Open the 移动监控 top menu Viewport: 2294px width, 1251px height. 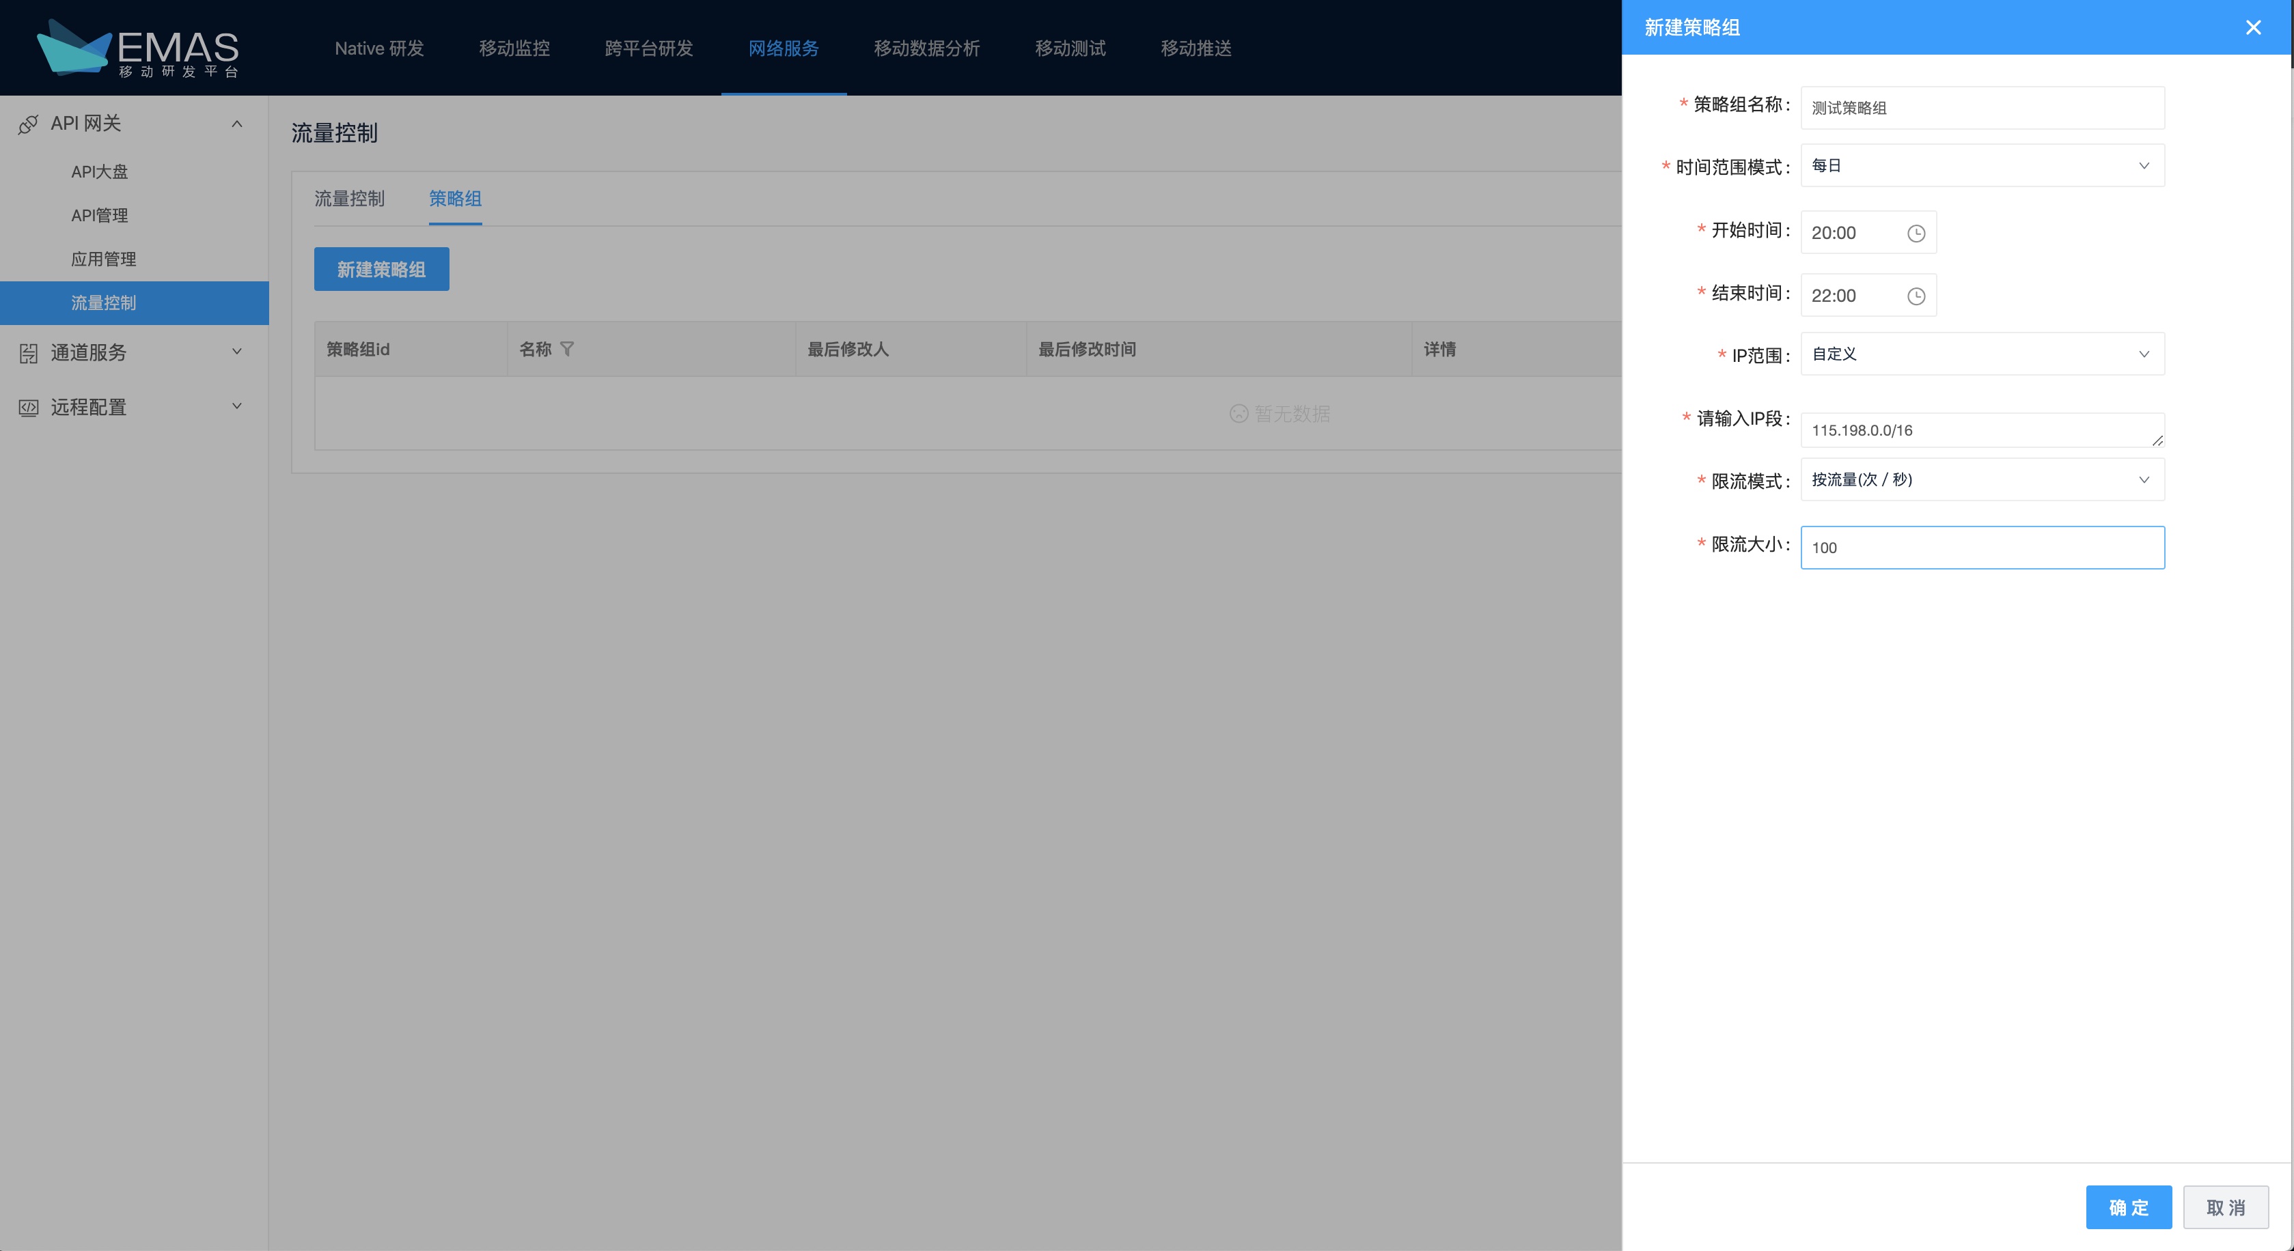click(x=514, y=48)
